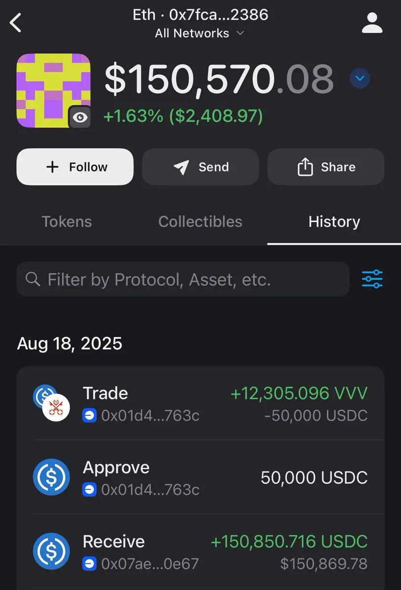Switch to the Collectibles tab
Viewport: 401px width, 590px height.
tap(200, 222)
